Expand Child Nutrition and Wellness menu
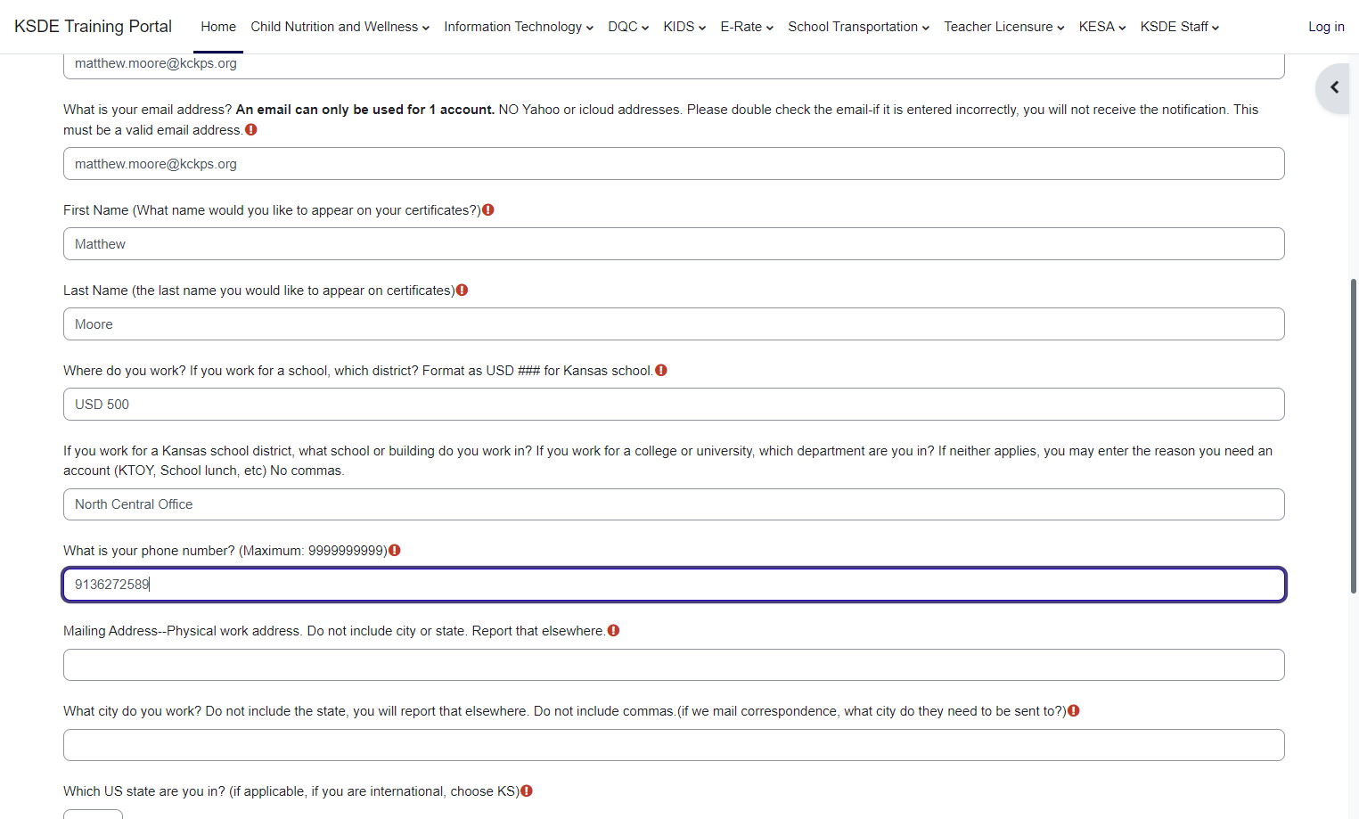The height and width of the screenshot is (819, 1359). point(340,27)
